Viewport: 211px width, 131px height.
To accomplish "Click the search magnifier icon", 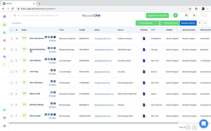I will pos(15,15).
